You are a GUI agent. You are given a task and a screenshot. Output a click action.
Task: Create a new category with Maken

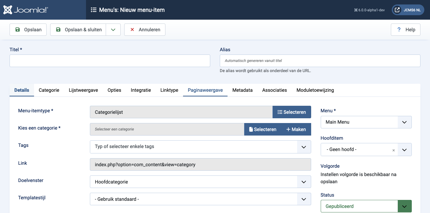pyautogui.click(x=296, y=129)
